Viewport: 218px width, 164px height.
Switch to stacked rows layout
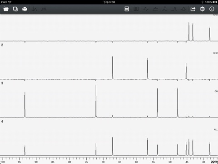[127, 9]
